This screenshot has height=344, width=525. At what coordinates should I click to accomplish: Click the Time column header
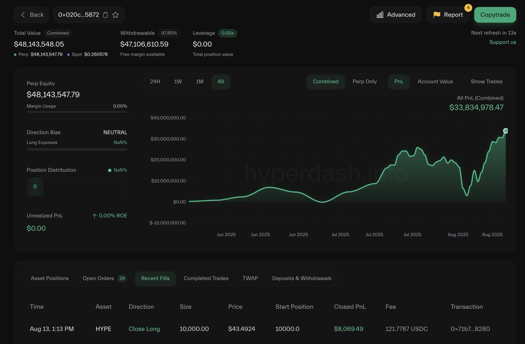coord(37,307)
